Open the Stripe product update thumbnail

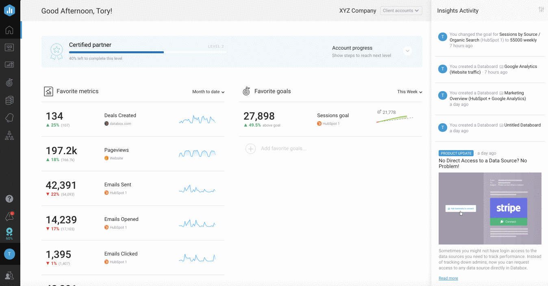(x=490, y=208)
